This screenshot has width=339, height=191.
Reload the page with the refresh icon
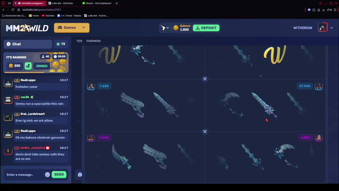pos(13,10)
